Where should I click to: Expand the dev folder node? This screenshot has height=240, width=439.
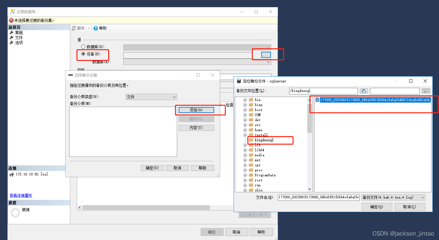pyautogui.click(x=245, y=120)
